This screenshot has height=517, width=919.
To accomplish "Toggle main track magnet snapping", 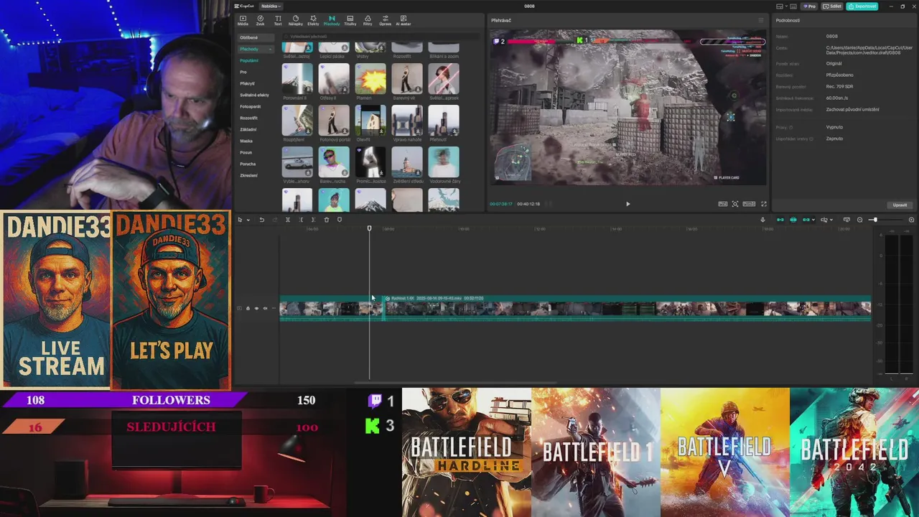I will 780,220.
